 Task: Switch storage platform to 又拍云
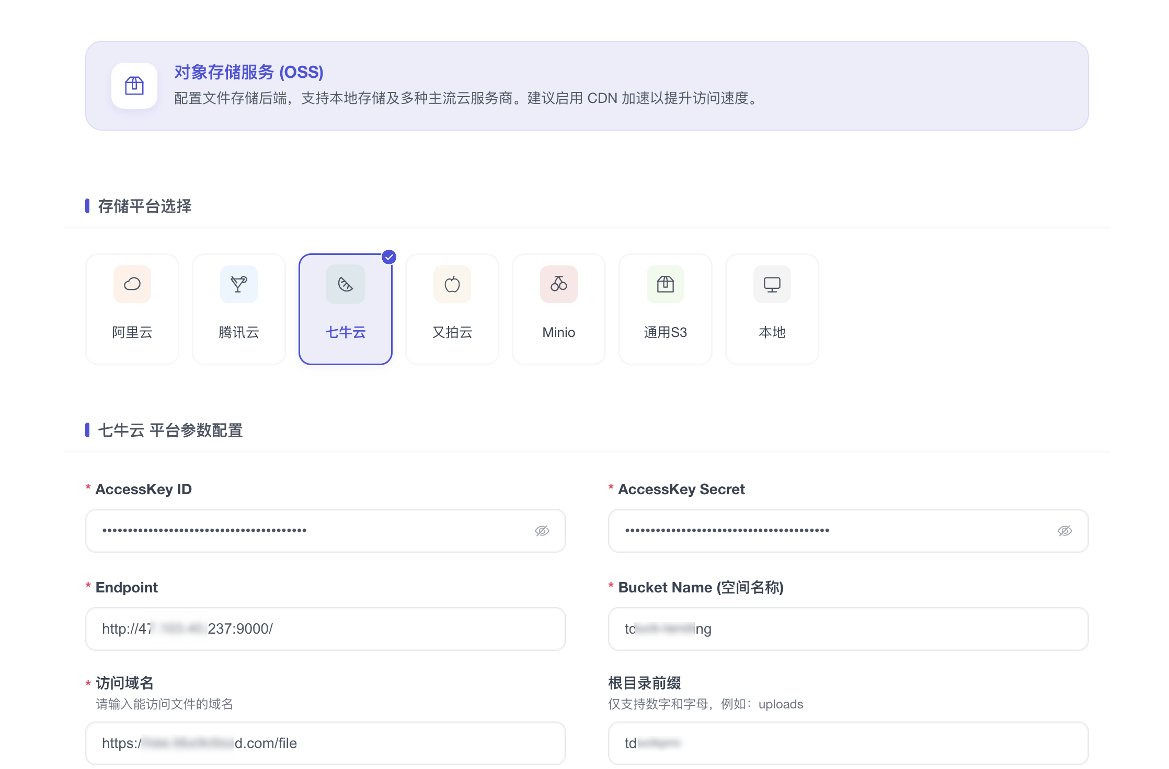452,309
